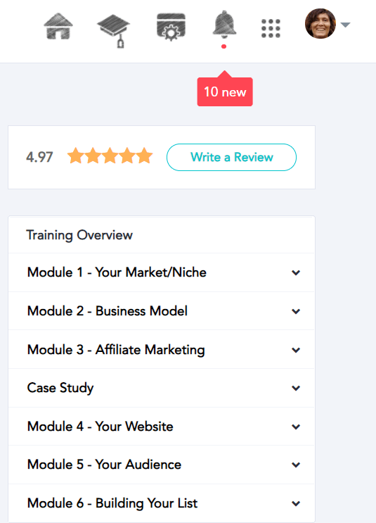Select the Module 5 - Your Audience row
The height and width of the screenshot is (523, 376).
[x=162, y=465]
